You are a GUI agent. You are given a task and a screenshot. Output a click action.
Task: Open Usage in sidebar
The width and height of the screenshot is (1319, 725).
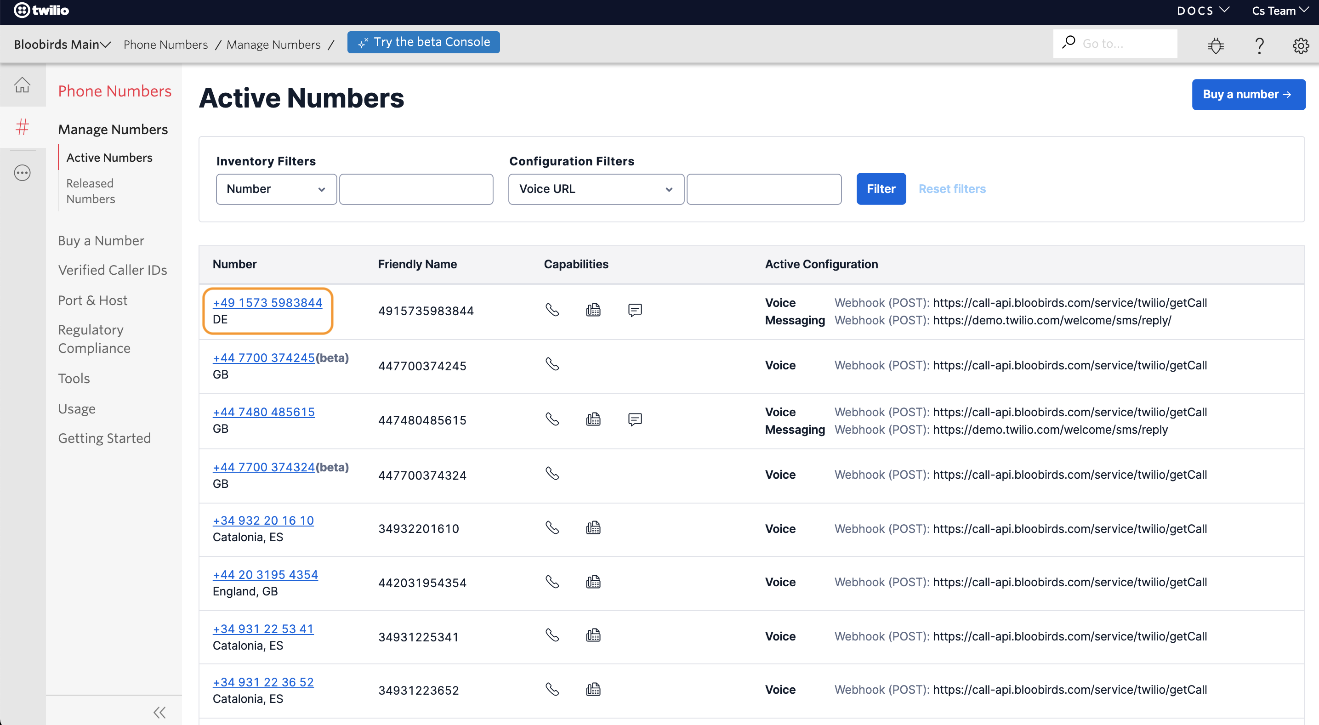tap(77, 408)
